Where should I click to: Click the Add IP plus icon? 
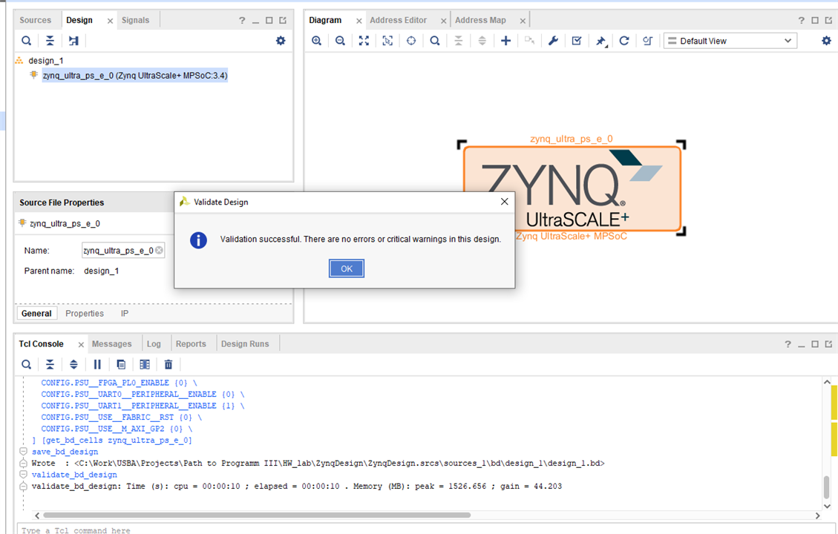(x=505, y=41)
